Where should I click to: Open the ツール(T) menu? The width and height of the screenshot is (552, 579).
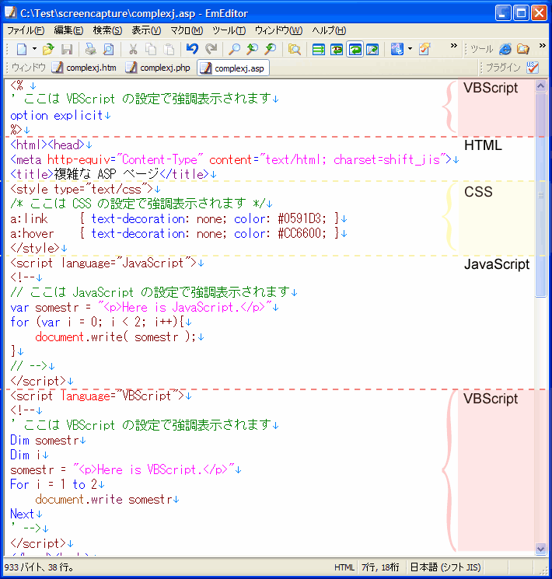click(229, 30)
